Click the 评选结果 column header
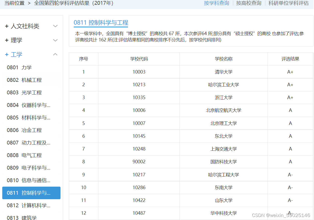 tap(290, 59)
